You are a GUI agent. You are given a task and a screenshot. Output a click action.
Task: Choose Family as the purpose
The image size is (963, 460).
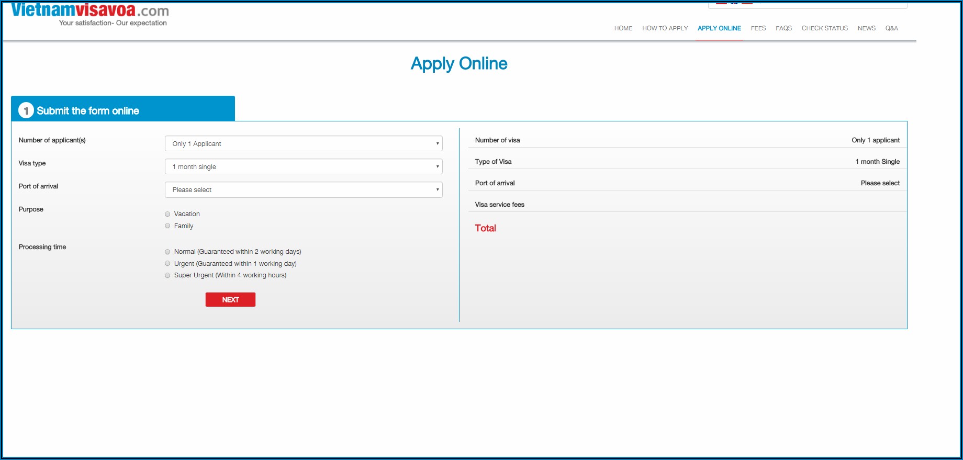pyautogui.click(x=167, y=226)
